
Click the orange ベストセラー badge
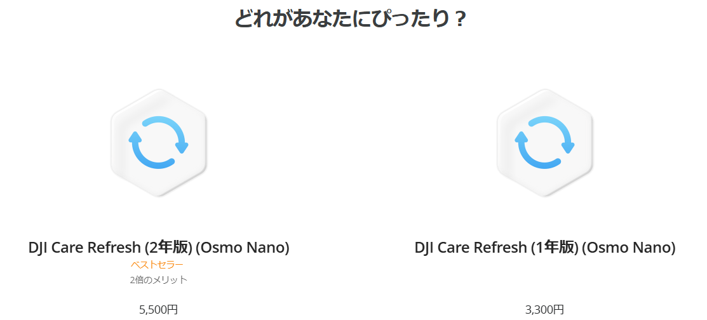pos(157,265)
